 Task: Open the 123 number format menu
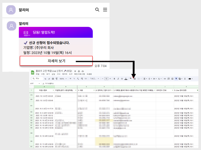86,79
